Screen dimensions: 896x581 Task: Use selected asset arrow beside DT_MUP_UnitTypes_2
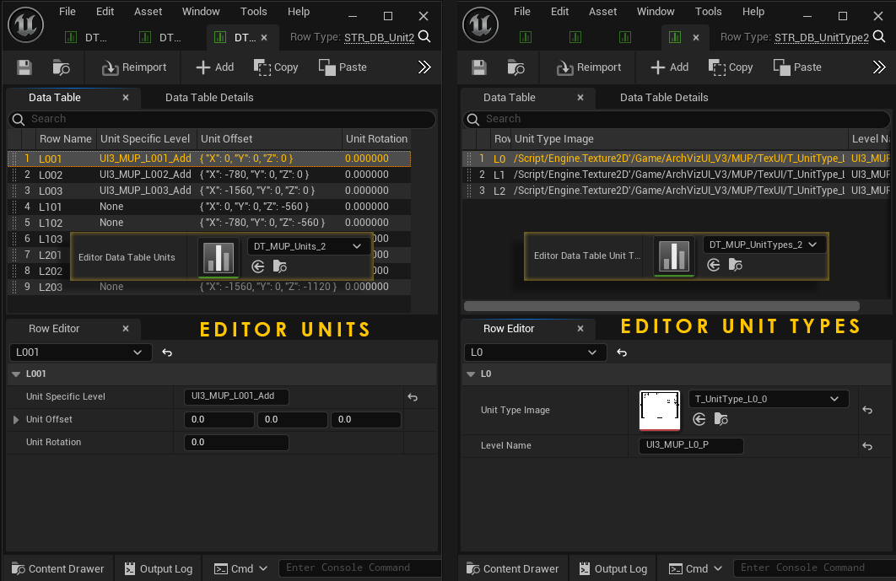(713, 265)
